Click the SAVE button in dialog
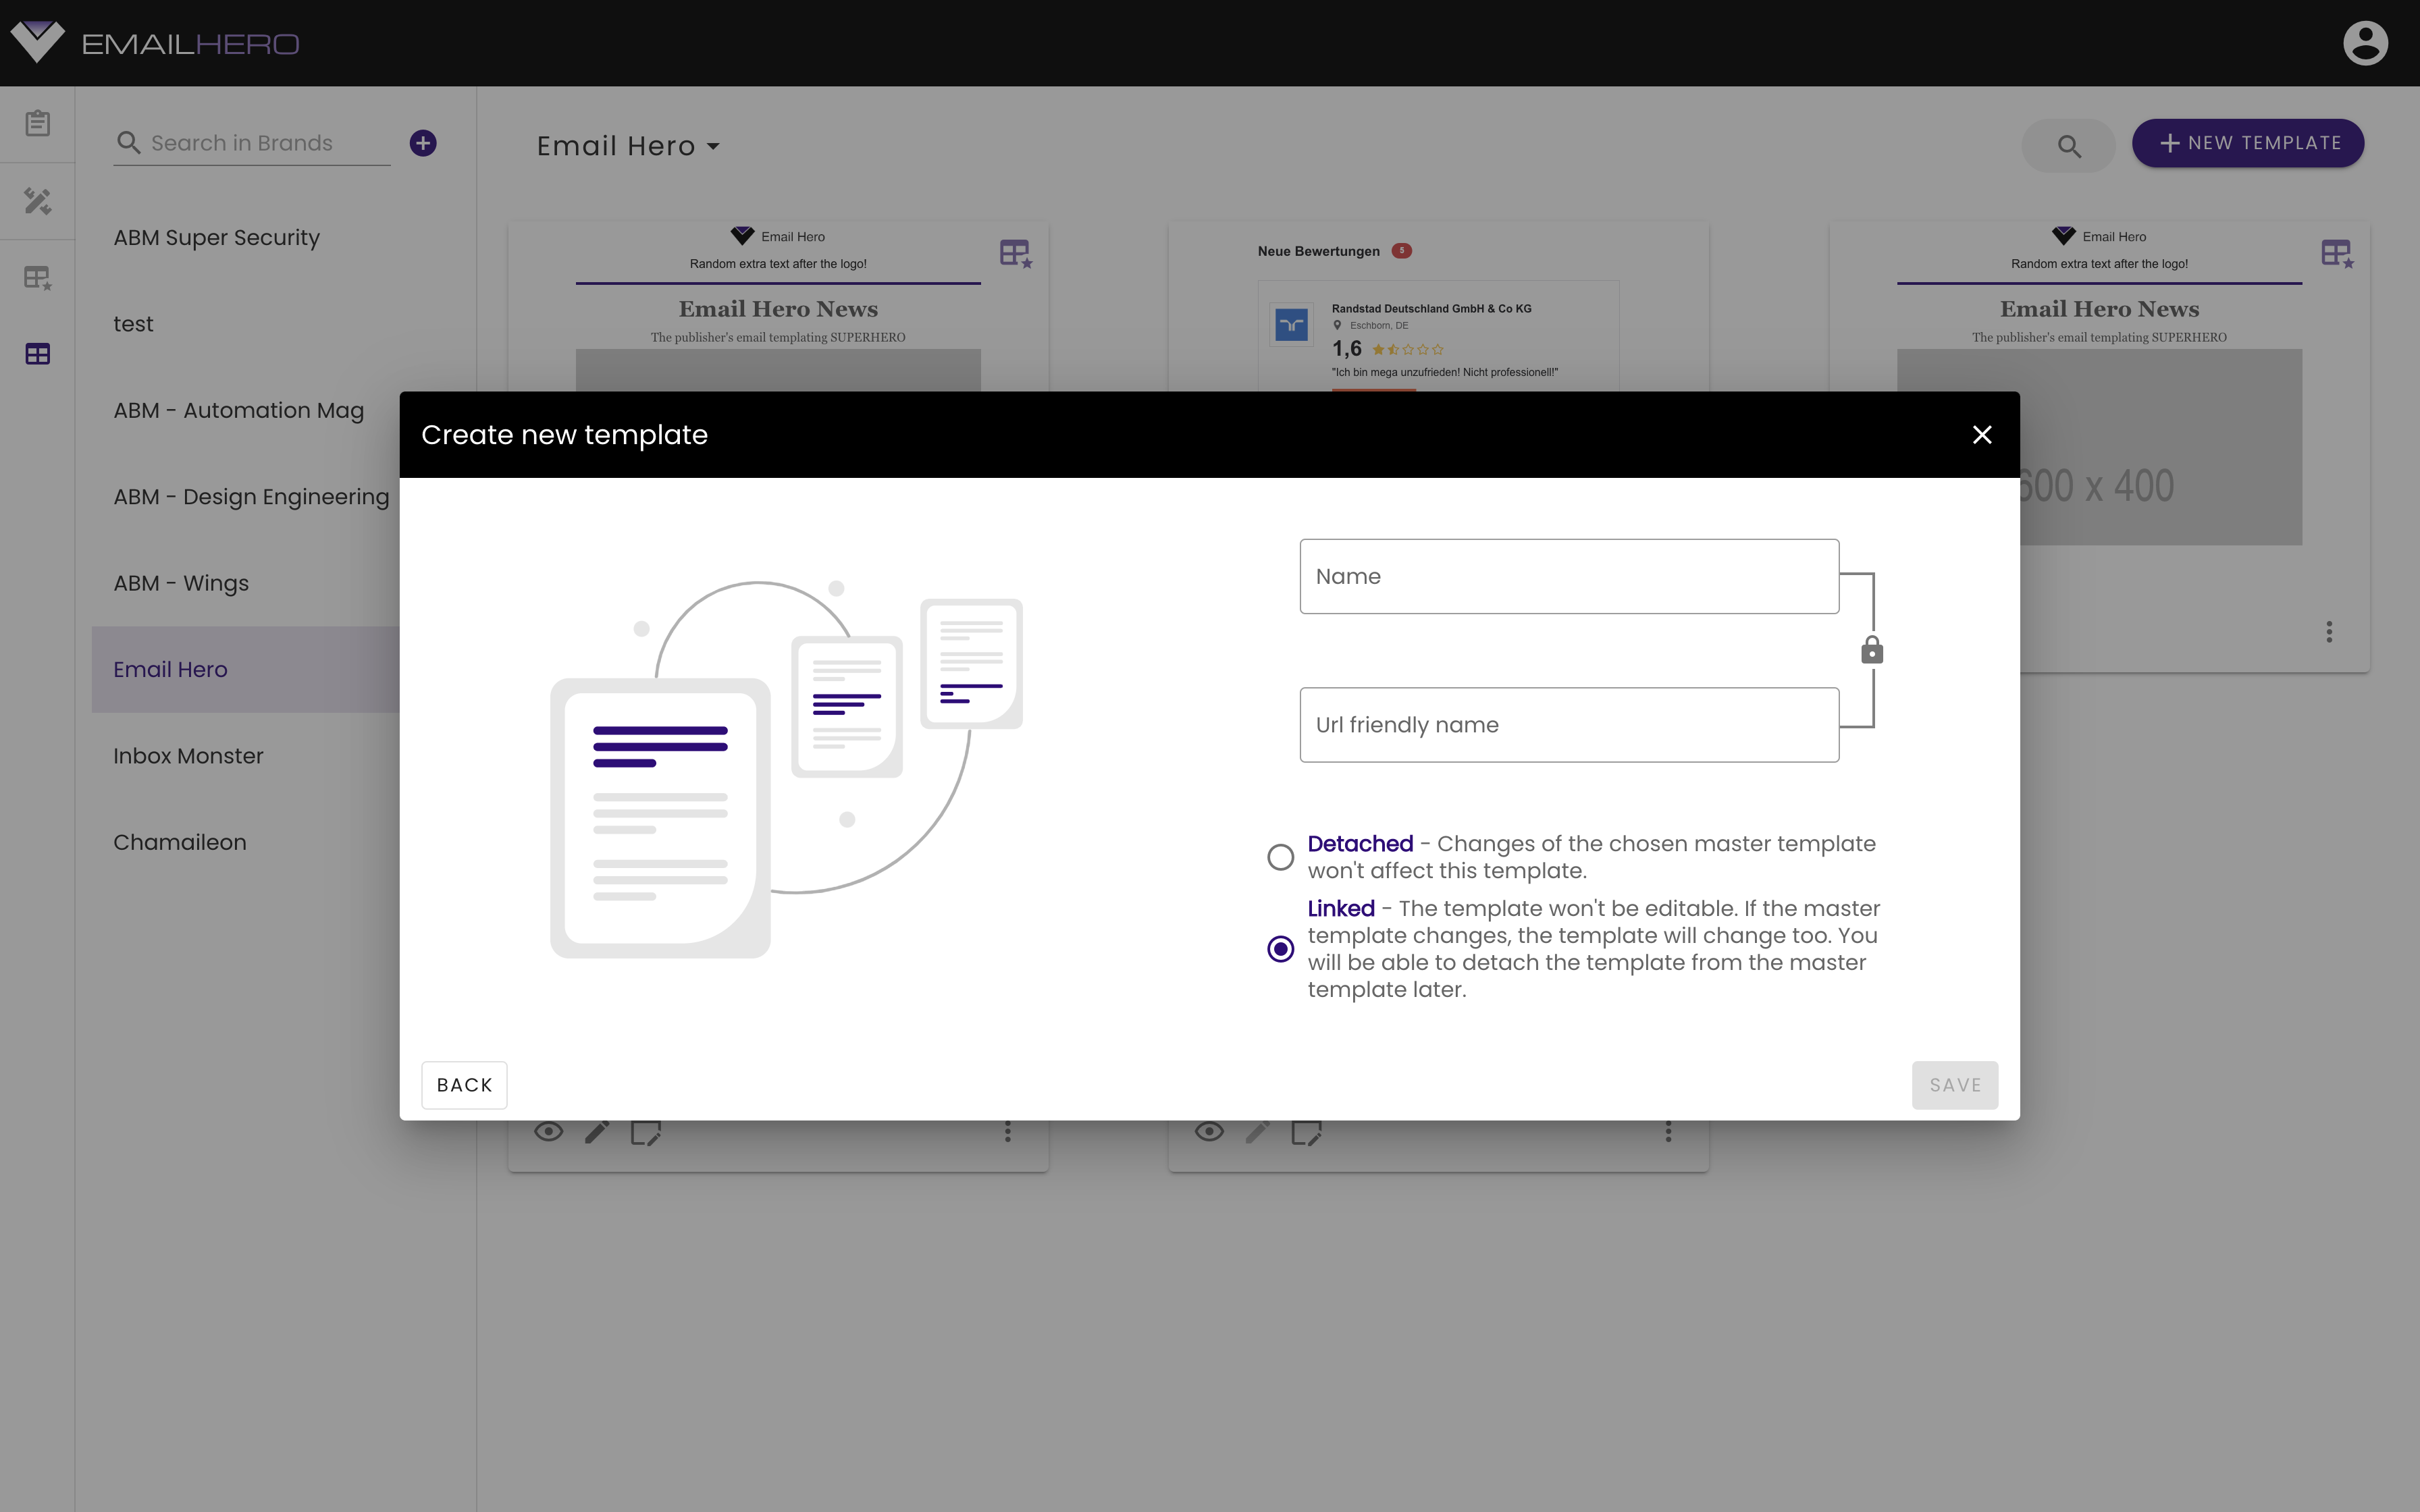 click(x=1955, y=1083)
